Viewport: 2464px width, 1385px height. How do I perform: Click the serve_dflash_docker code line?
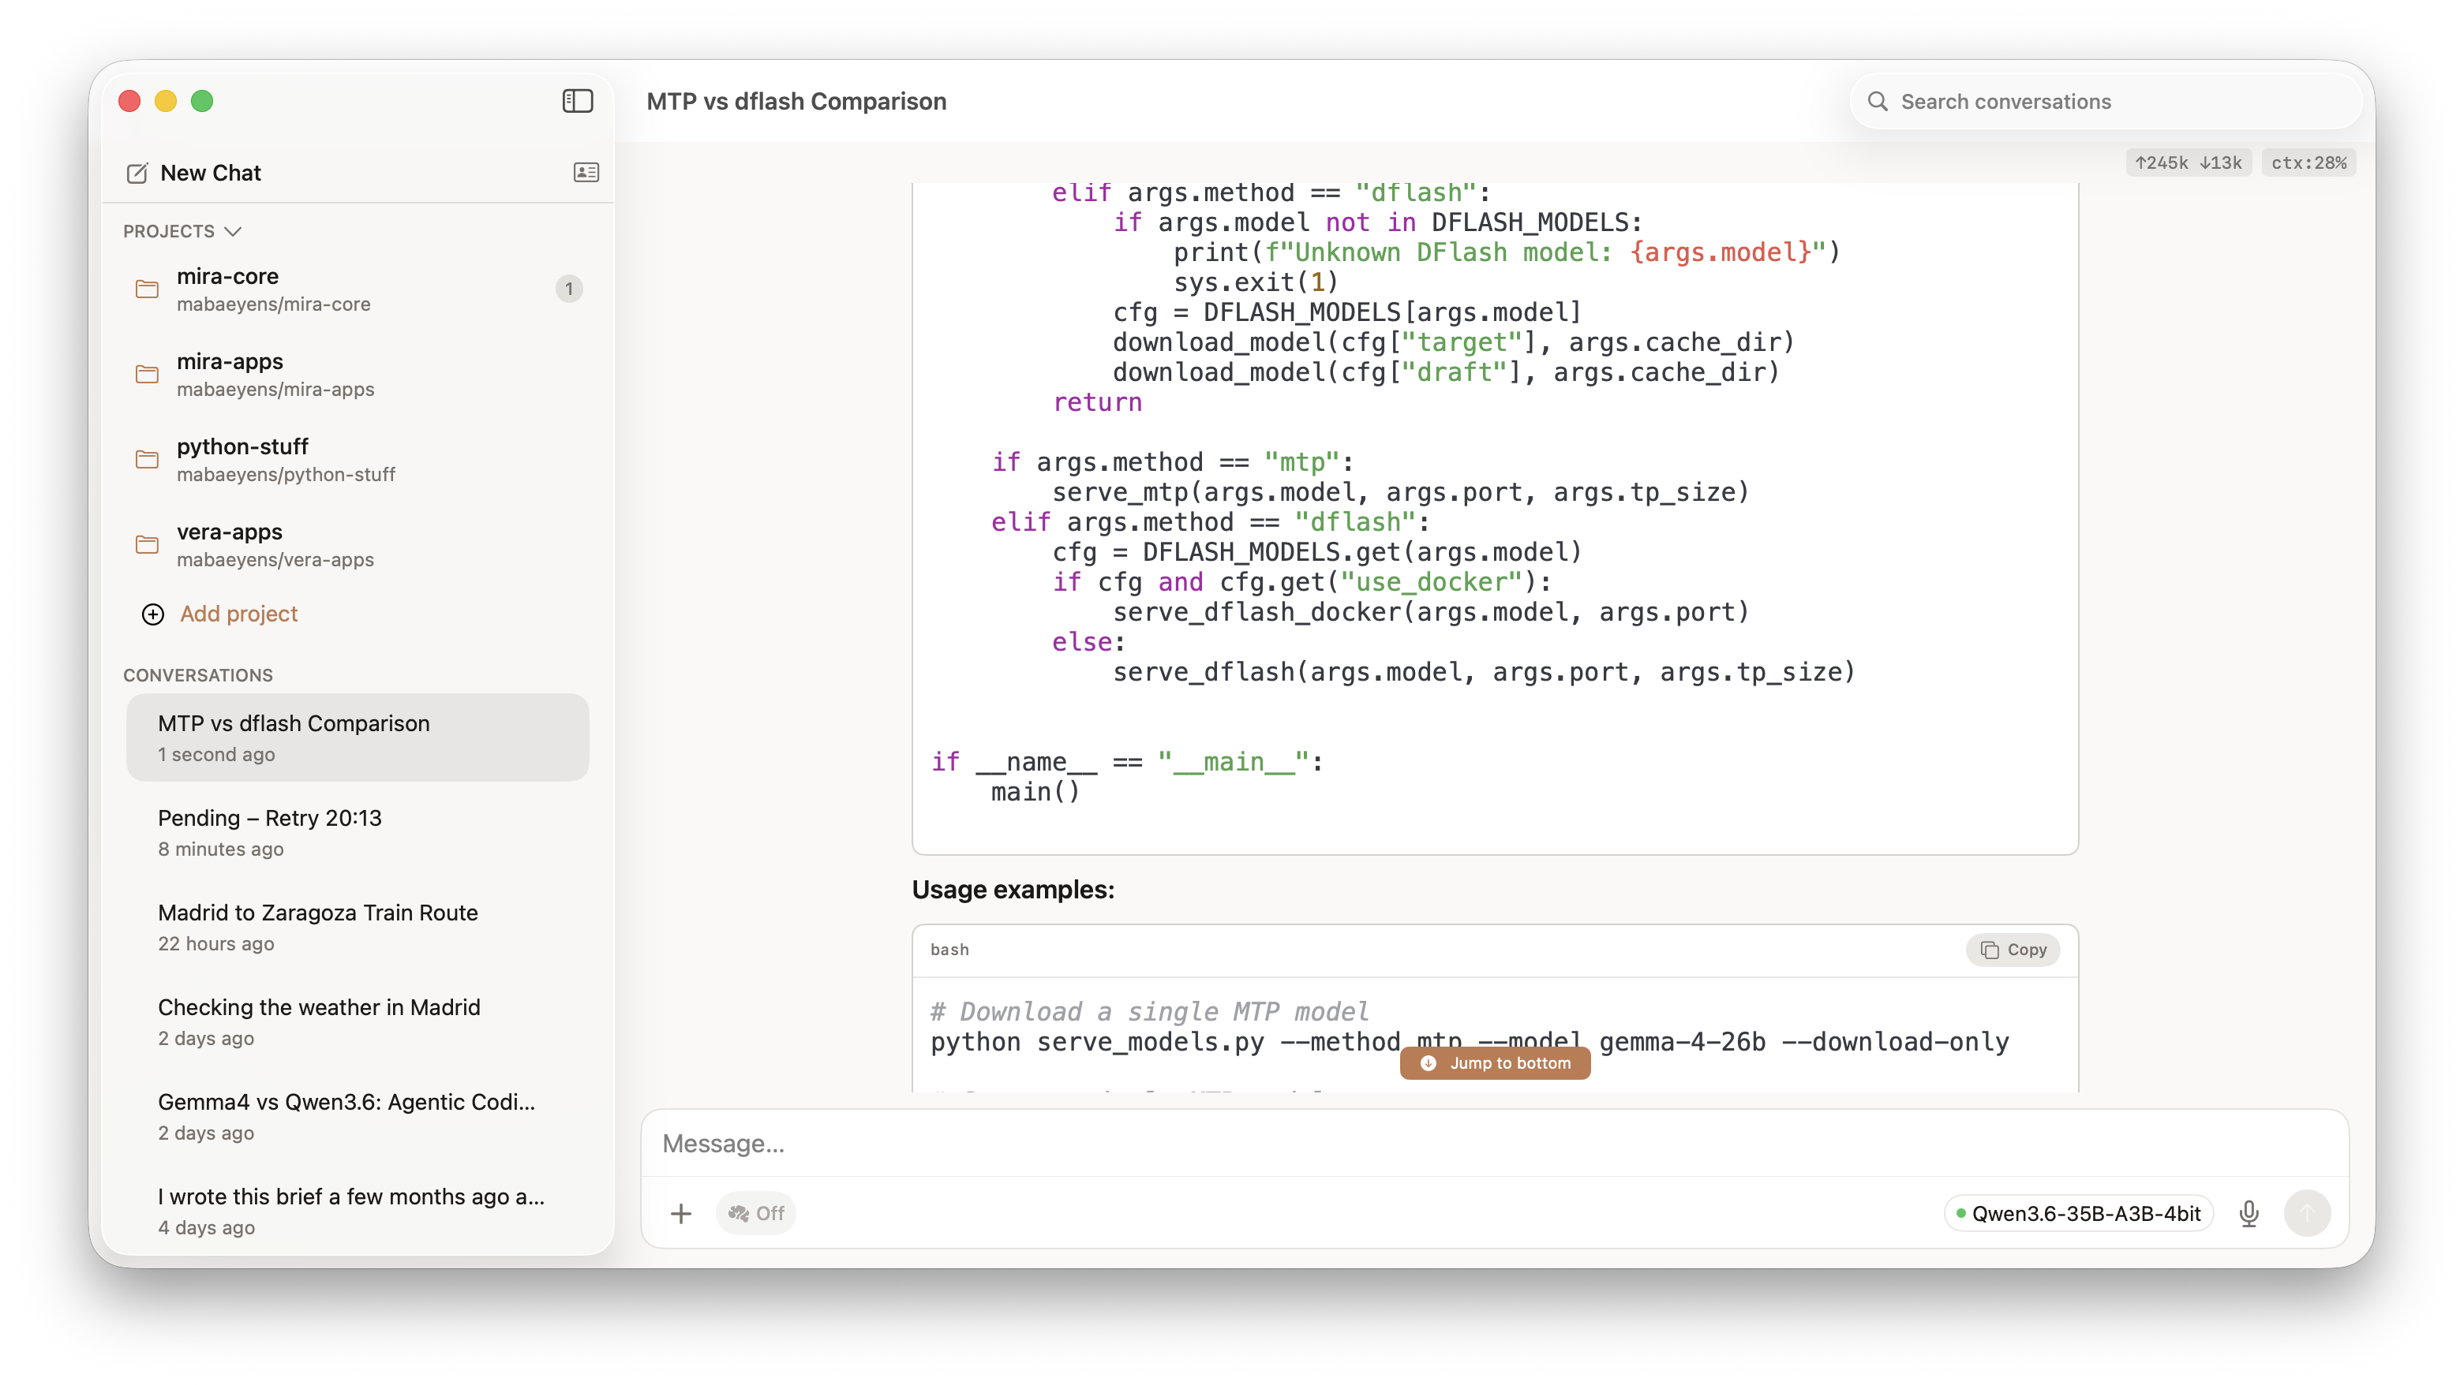point(1431,612)
